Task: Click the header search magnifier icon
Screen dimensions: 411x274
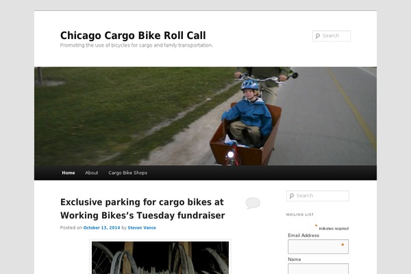Action: click(318, 36)
